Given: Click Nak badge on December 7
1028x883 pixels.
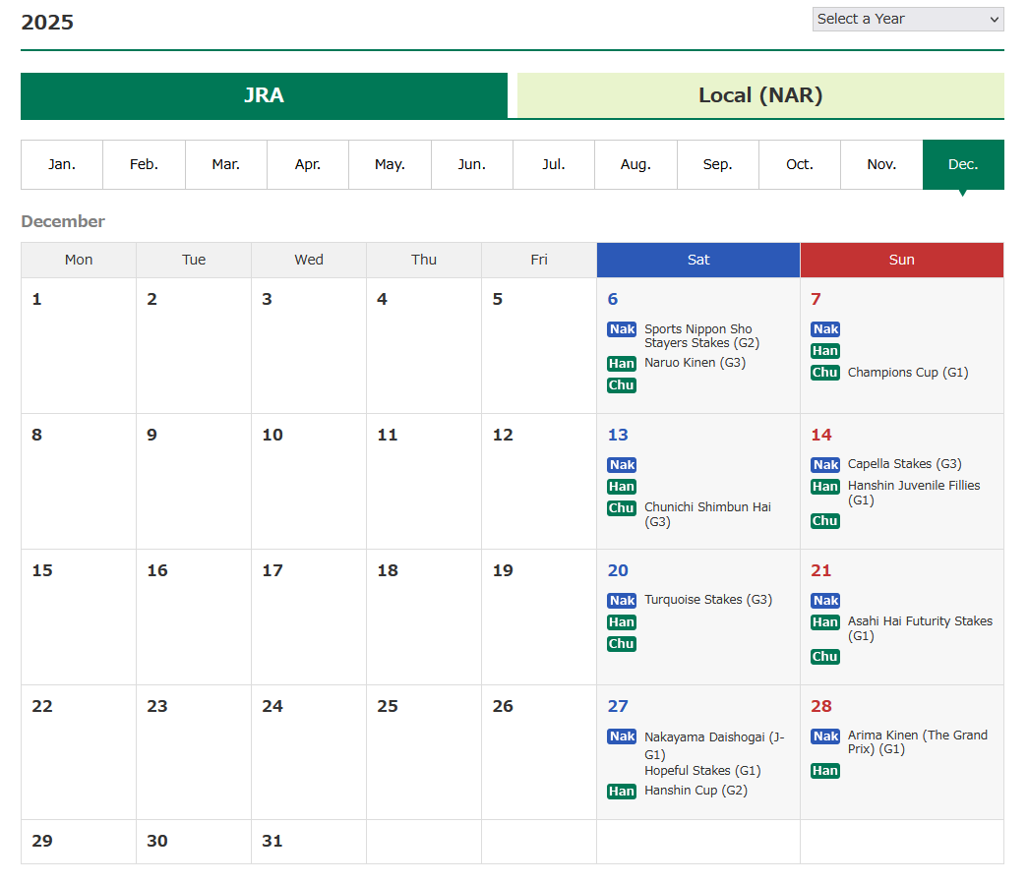Looking at the screenshot, I should coord(825,329).
